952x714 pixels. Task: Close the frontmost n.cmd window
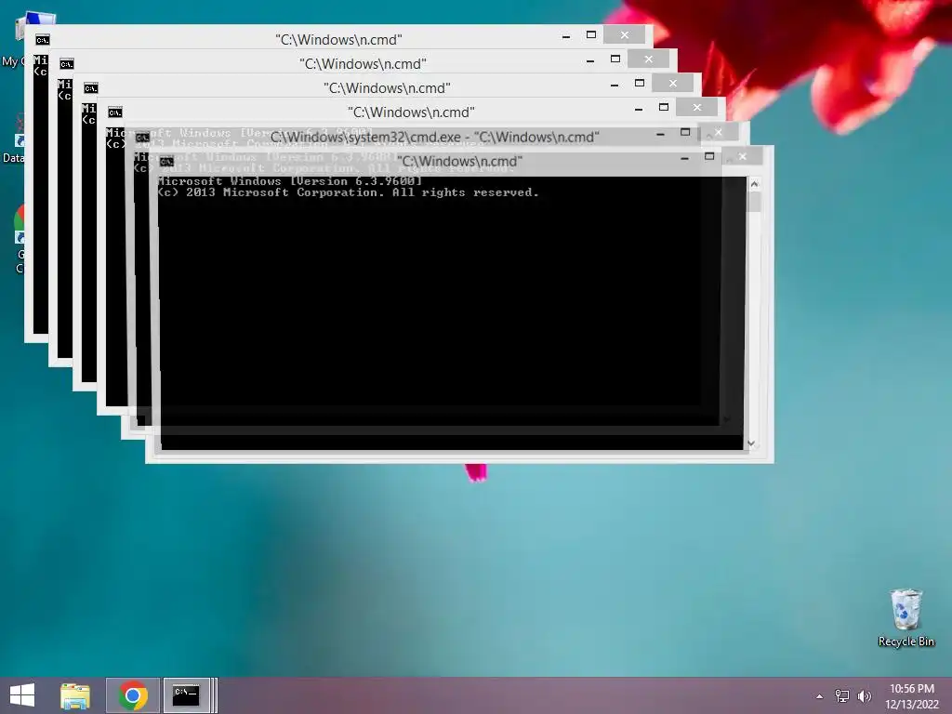(x=742, y=156)
